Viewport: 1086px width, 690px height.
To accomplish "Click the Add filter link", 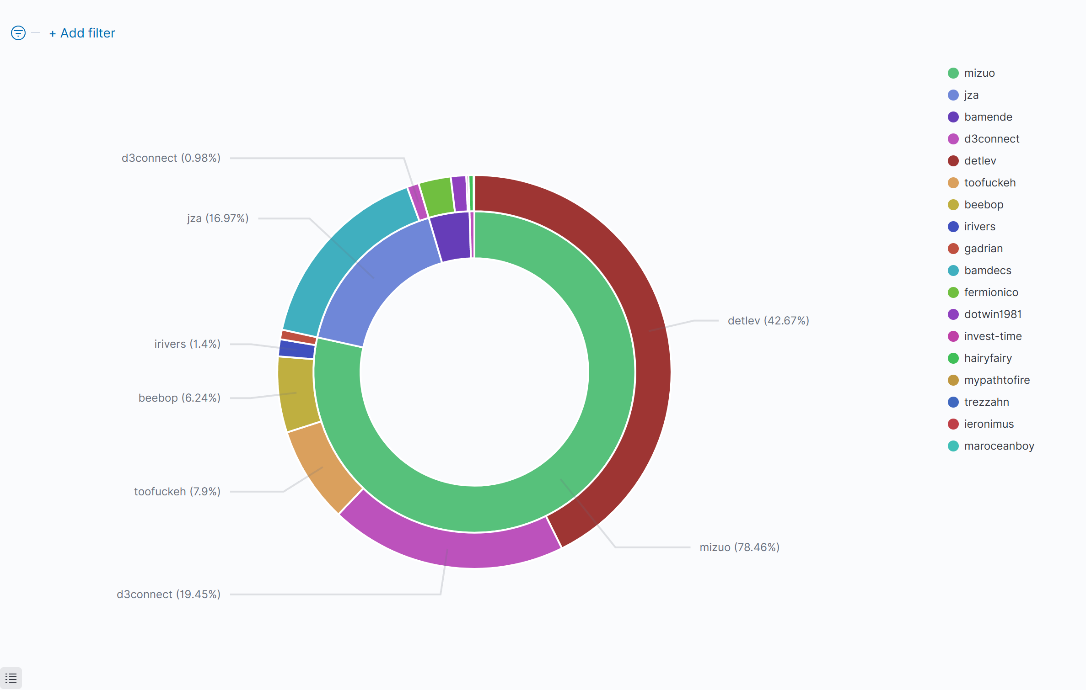I will (82, 33).
